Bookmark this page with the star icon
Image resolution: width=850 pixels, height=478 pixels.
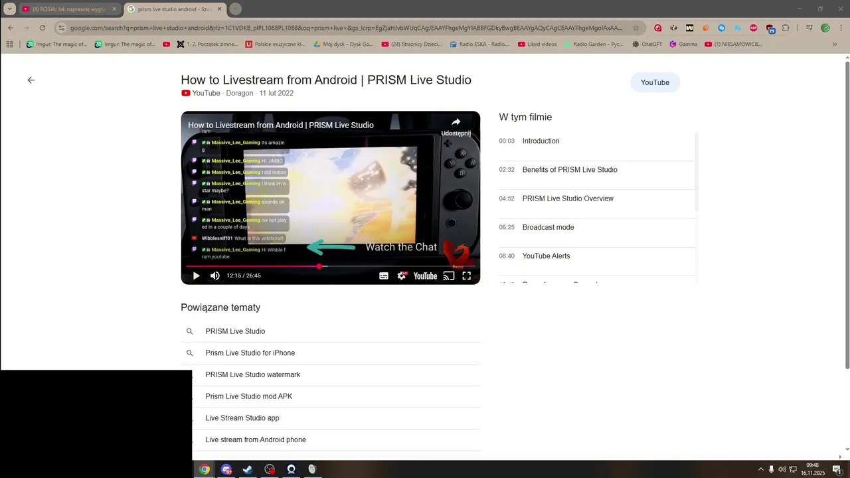pyautogui.click(x=636, y=28)
